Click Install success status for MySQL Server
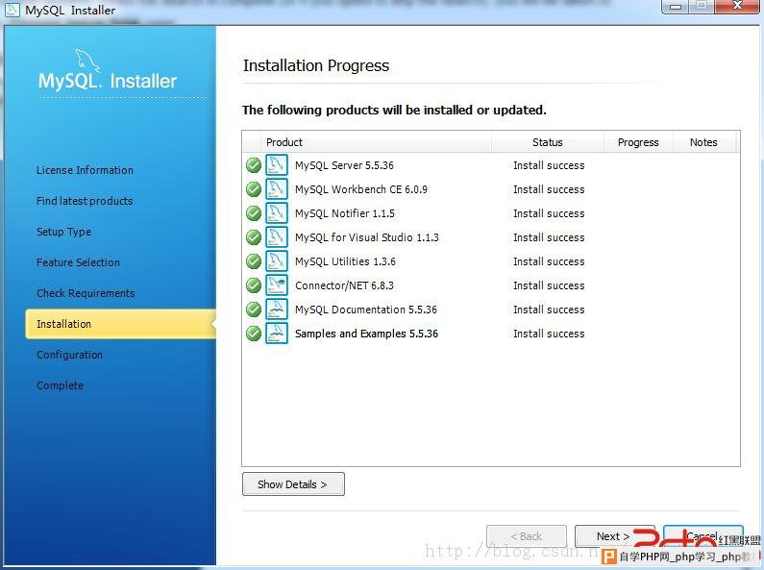The height and width of the screenshot is (570, 764). click(549, 165)
